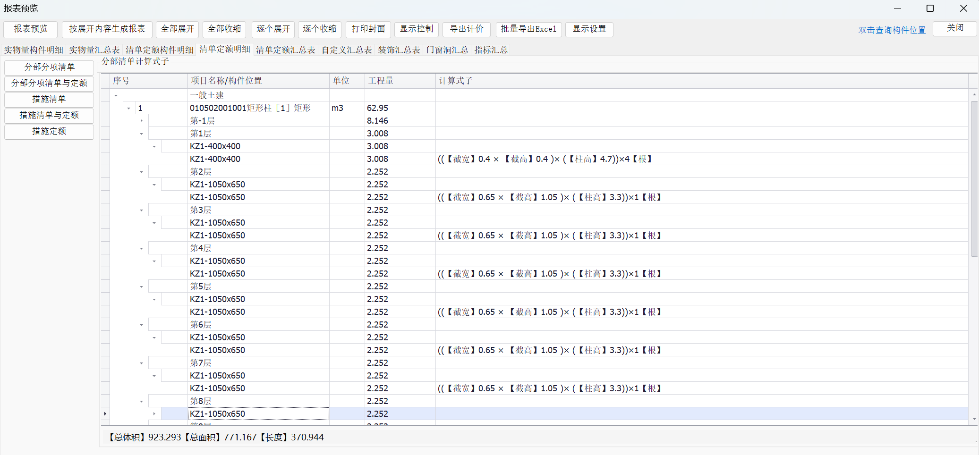This screenshot has height=455, width=979.
Task: Open 显示设置 options
Action: (589, 29)
